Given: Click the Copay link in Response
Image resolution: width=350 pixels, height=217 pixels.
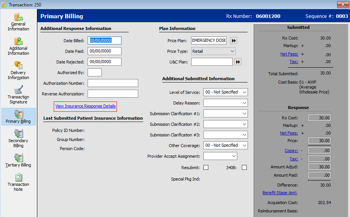Looking at the screenshot, I should 291,151.
